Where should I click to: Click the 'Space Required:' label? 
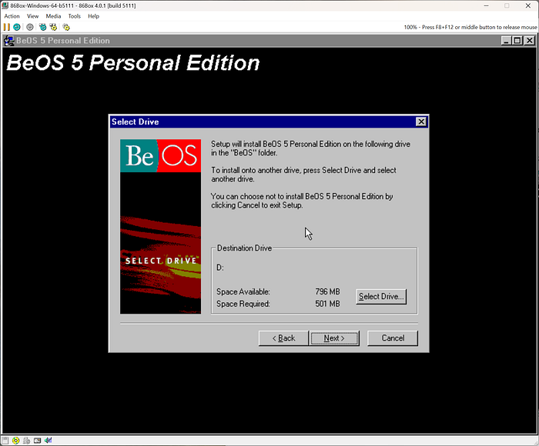point(243,304)
